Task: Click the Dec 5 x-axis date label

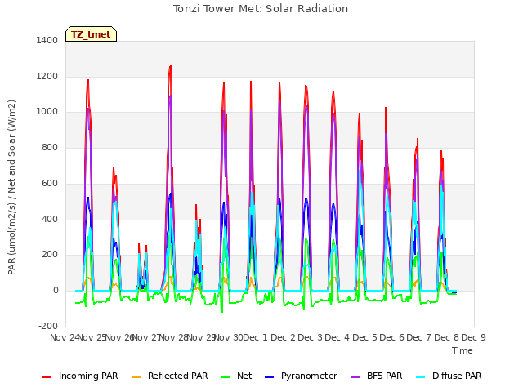Action: [364, 337]
